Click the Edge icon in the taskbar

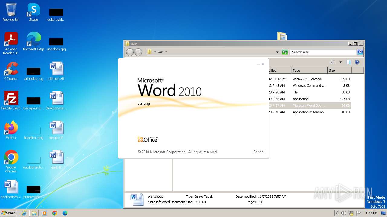coord(65,213)
